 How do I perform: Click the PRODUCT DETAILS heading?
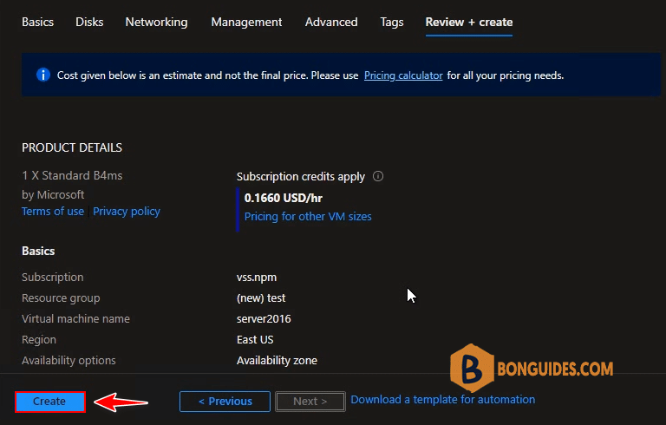pyautogui.click(x=72, y=147)
